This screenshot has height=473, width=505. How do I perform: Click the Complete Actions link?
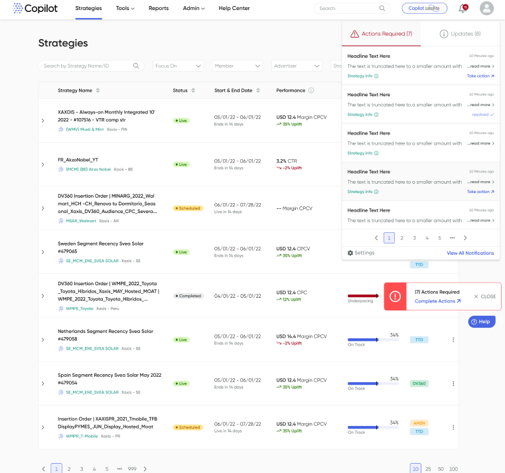[x=437, y=301]
